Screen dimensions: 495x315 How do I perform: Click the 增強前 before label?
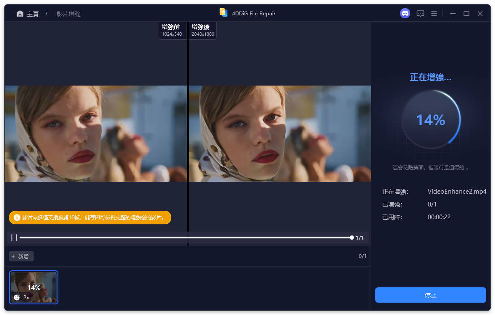click(x=173, y=30)
